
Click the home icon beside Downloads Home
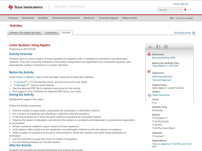tap(194, 33)
